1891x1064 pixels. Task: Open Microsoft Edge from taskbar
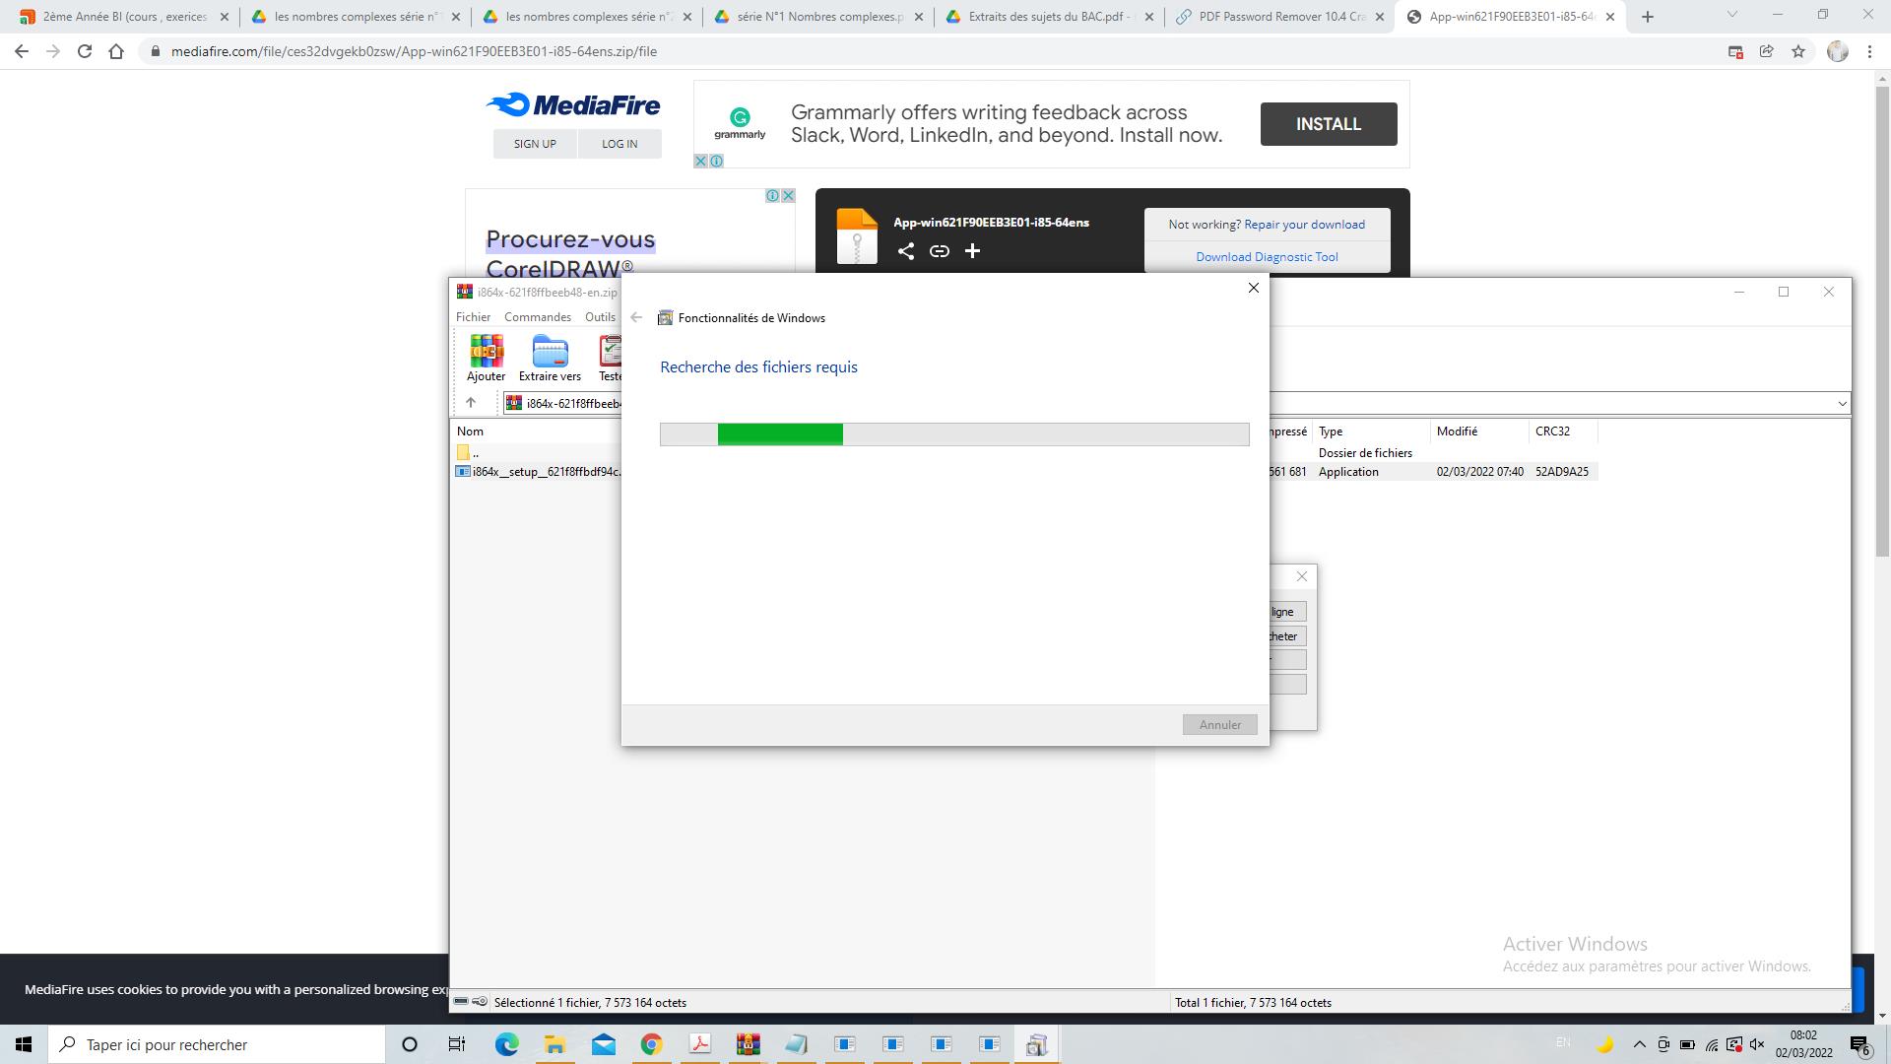point(507,1044)
